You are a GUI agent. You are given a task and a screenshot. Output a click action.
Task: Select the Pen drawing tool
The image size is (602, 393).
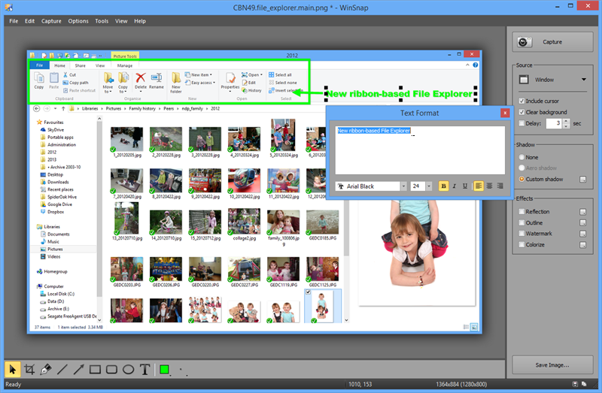[x=46, y=370]
